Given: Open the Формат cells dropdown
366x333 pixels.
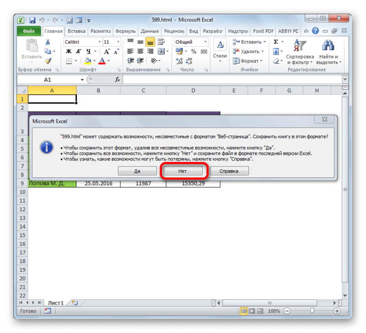Looking at the screenshot, I should point(248,61).
